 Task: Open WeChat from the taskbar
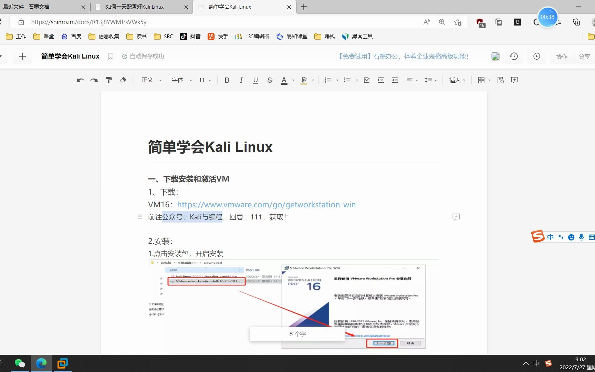tap(20, 363)
